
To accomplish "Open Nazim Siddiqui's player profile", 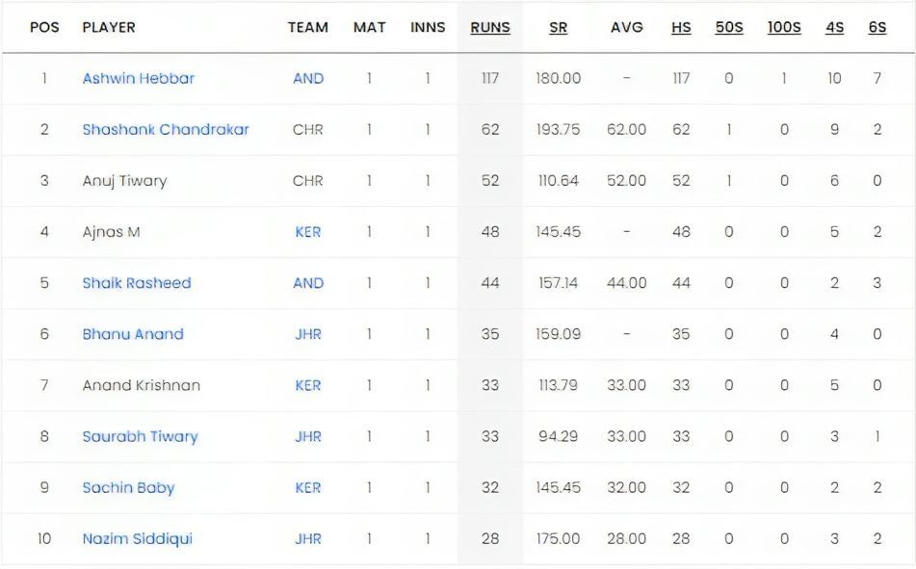I will coord(137,538).
